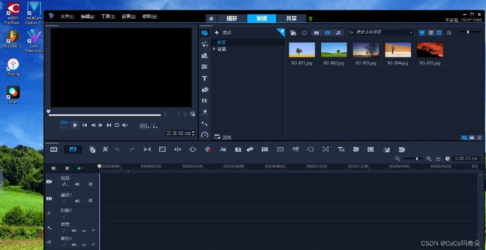Open the FX filter library
486x250 pixels.
204,101
